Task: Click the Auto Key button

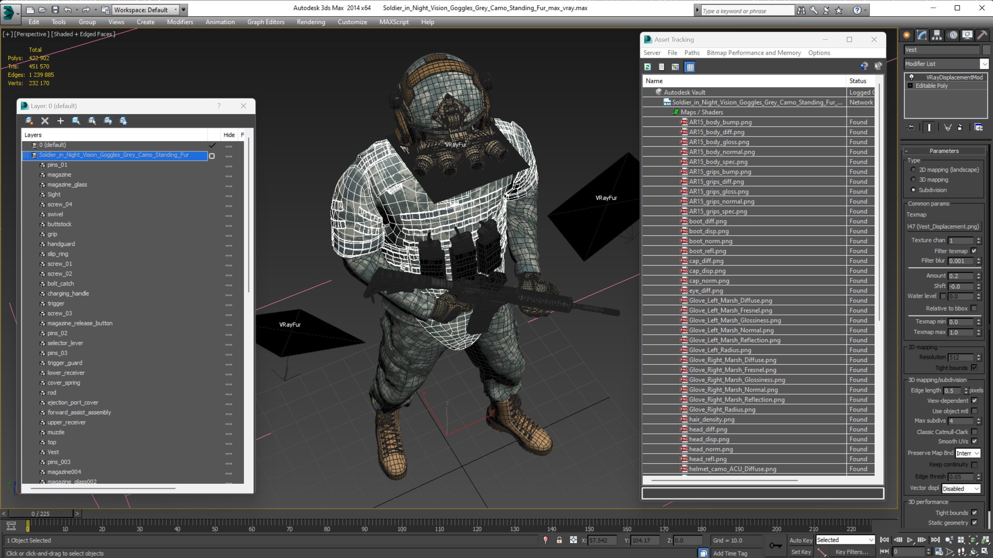Action: [x=801, y=540]
